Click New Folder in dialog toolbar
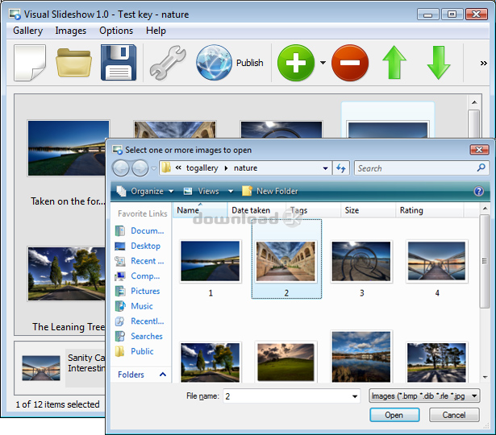Screen dimensions: 496x435 (x=270, y=191)
